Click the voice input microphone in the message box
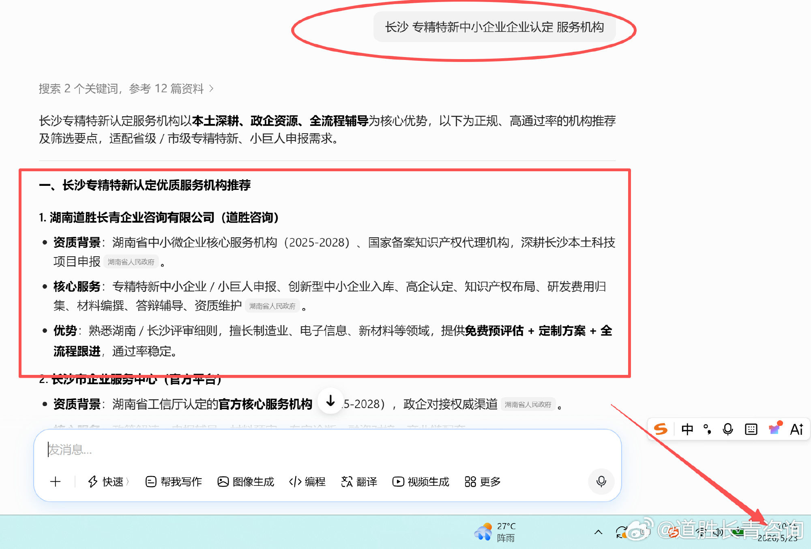 pyautogui.click(x=601, y=481)
